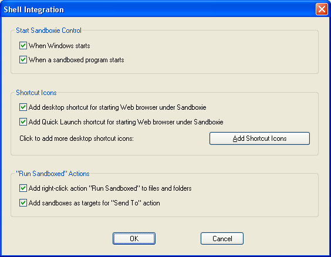Dismiss the dialog with Cancel

[x=222, y=239]
